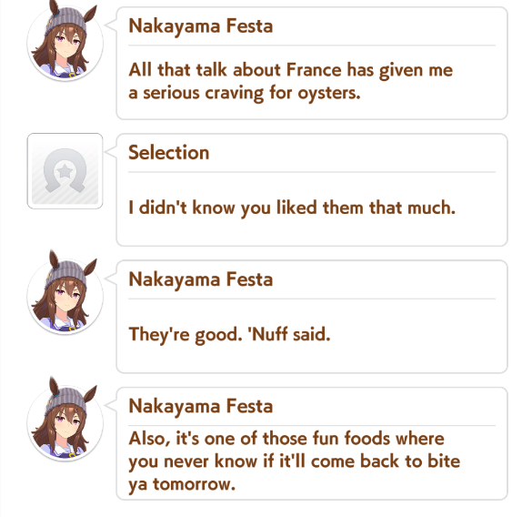Tap the star inside the horseshoe emblem
This screenshot has width=522, height=517.
(x=65, y=171)
